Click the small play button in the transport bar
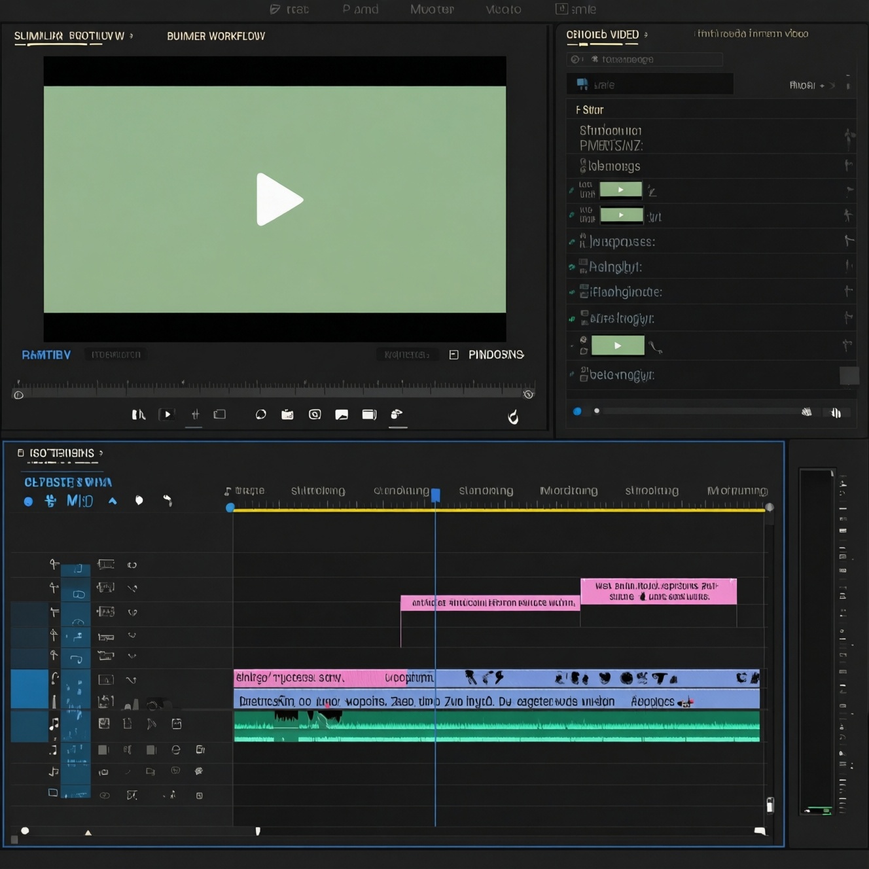Viewport: 869px width, 869px height. (168, 414)
